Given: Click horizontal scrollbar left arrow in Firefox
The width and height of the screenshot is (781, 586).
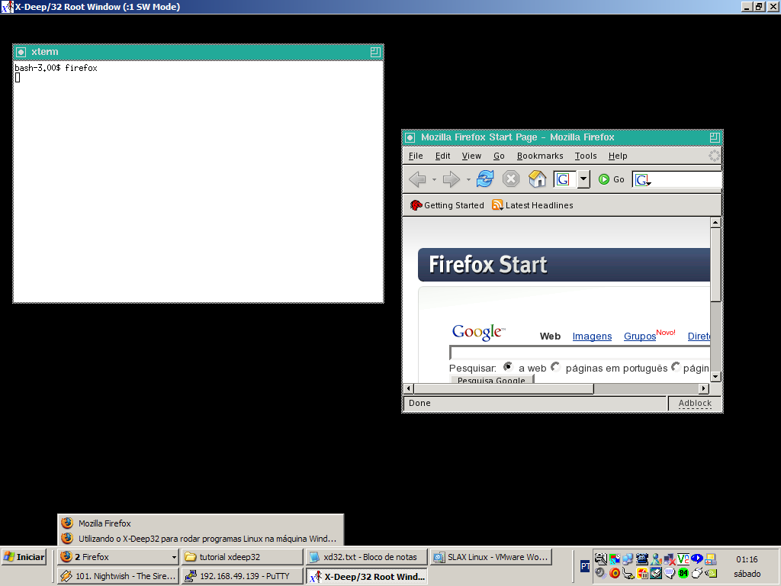Looking at the screenshot, I should coord(409,388).
